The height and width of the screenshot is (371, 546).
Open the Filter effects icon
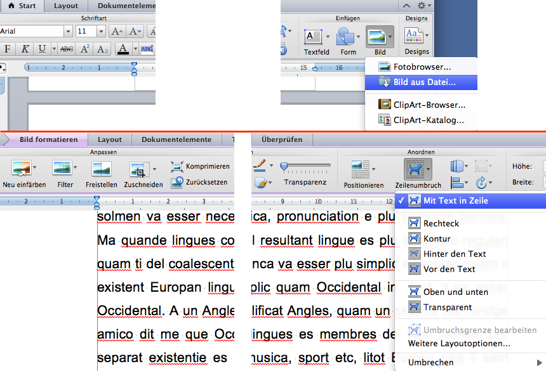[x=62, y=169]
